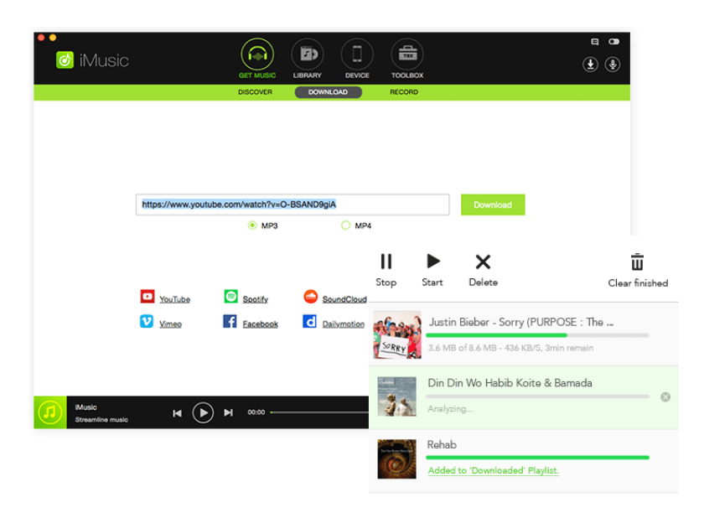This screenshot has width=704, height=513.
Task: Click the Clear finished trash icon
Action: [637, 262]
